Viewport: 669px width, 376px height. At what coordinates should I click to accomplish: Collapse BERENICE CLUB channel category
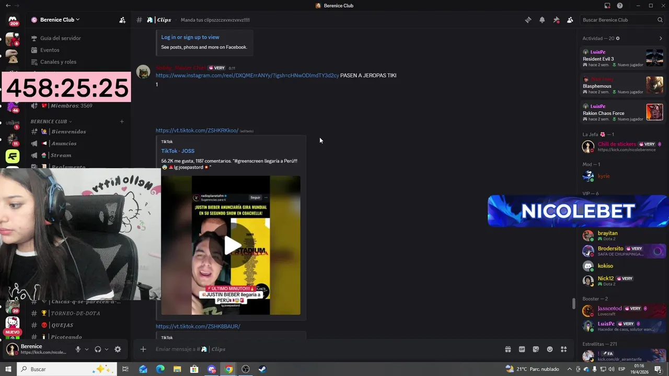pos(51,122)
